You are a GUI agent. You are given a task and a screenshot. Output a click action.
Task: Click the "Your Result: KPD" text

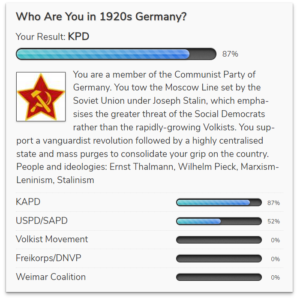[x=52, y=36]
